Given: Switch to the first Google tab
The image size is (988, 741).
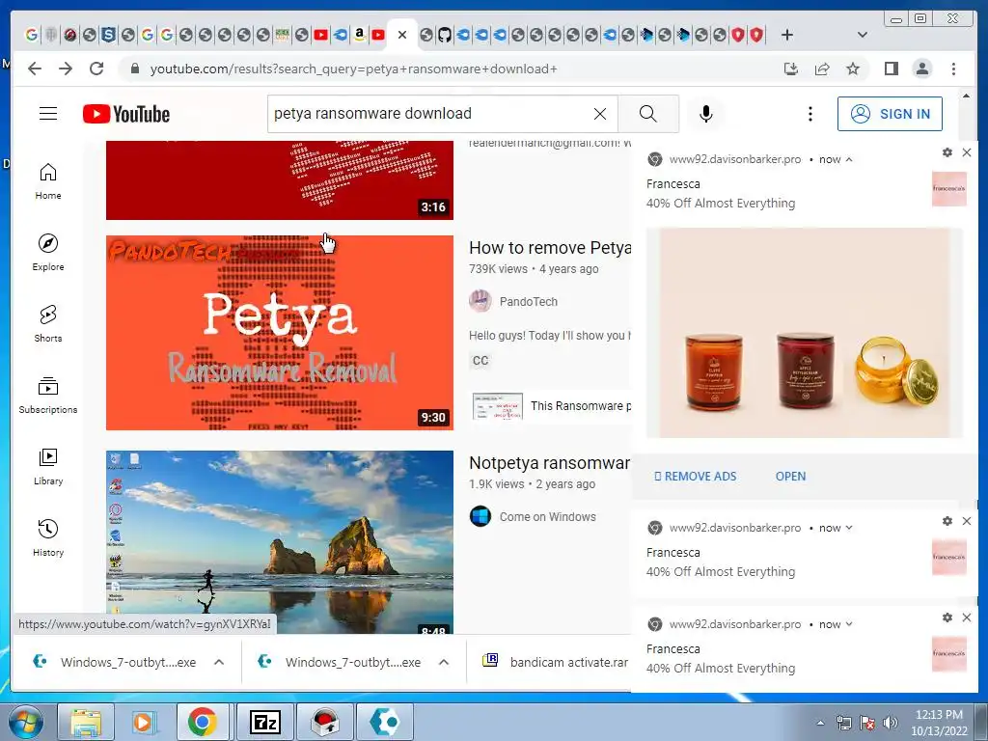Looking at the screenshot, I should (x=31, y=35).
